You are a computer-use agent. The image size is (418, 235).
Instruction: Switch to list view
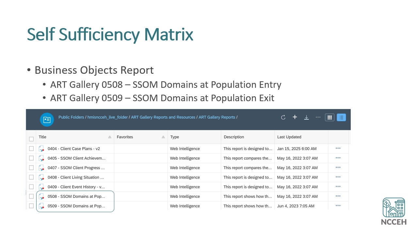point(341,117)
